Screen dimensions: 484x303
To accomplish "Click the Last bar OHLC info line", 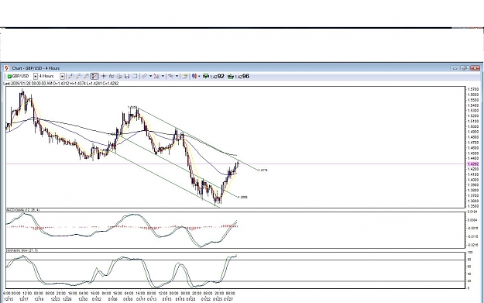I will tap(61, 84).
